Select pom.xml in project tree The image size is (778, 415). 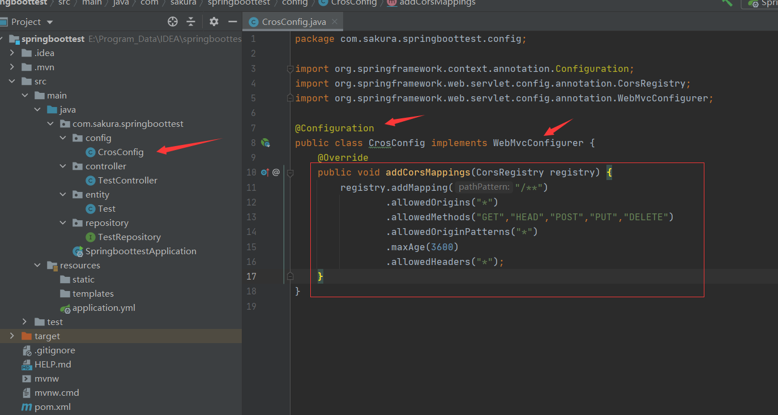point(53,407)
